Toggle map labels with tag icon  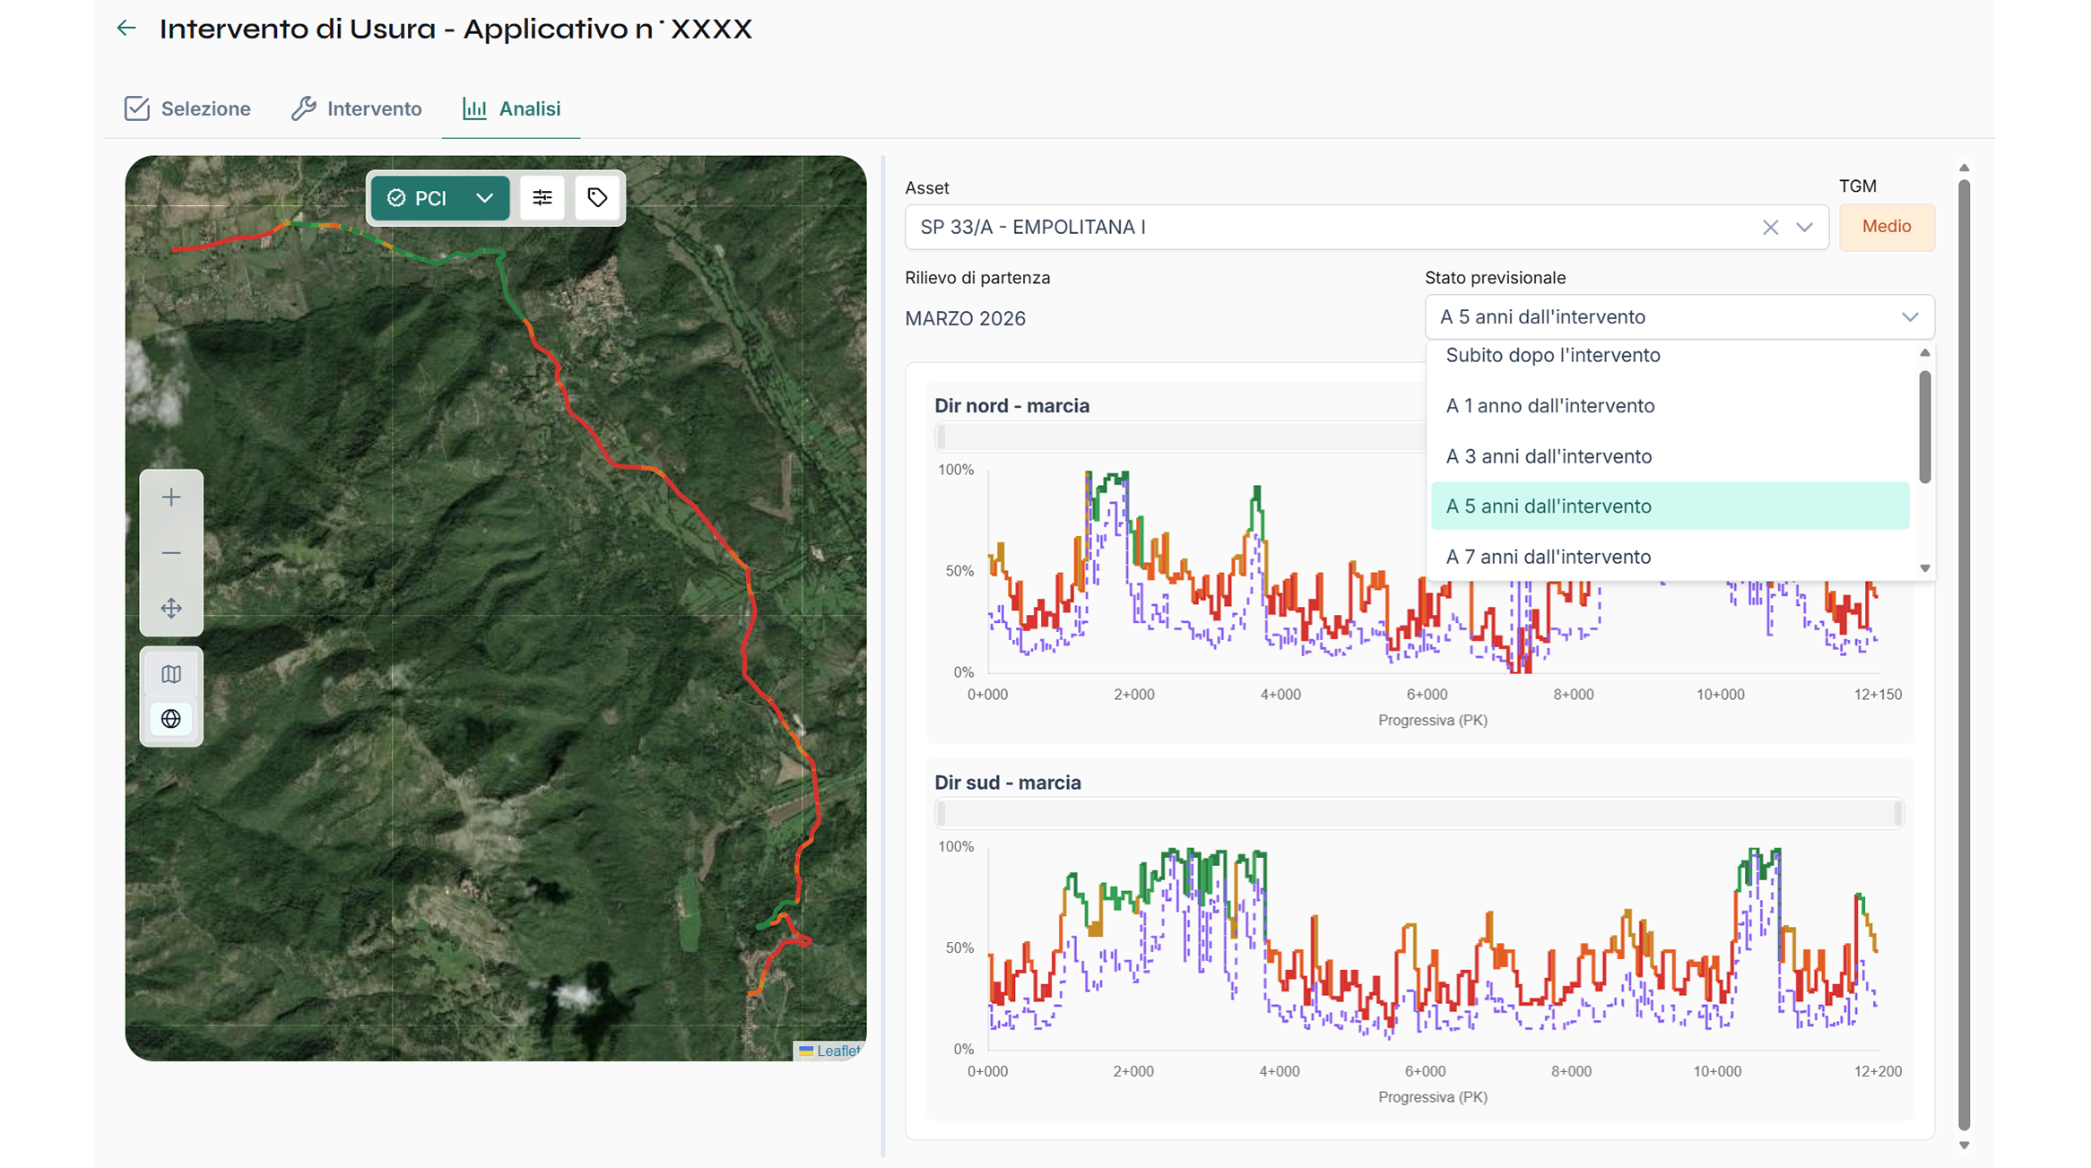pos(597,198)
